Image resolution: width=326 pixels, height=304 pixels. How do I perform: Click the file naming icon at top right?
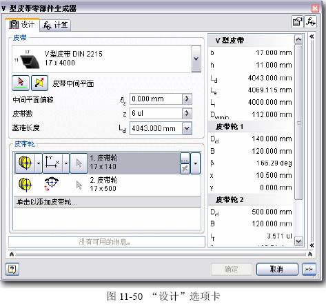tap(297, 22)
